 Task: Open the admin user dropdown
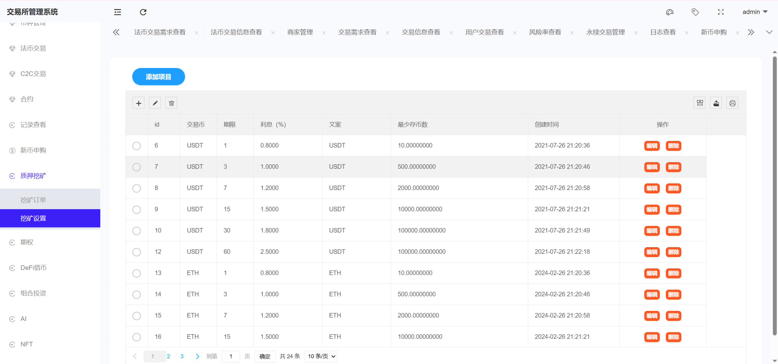coord(755,12)
